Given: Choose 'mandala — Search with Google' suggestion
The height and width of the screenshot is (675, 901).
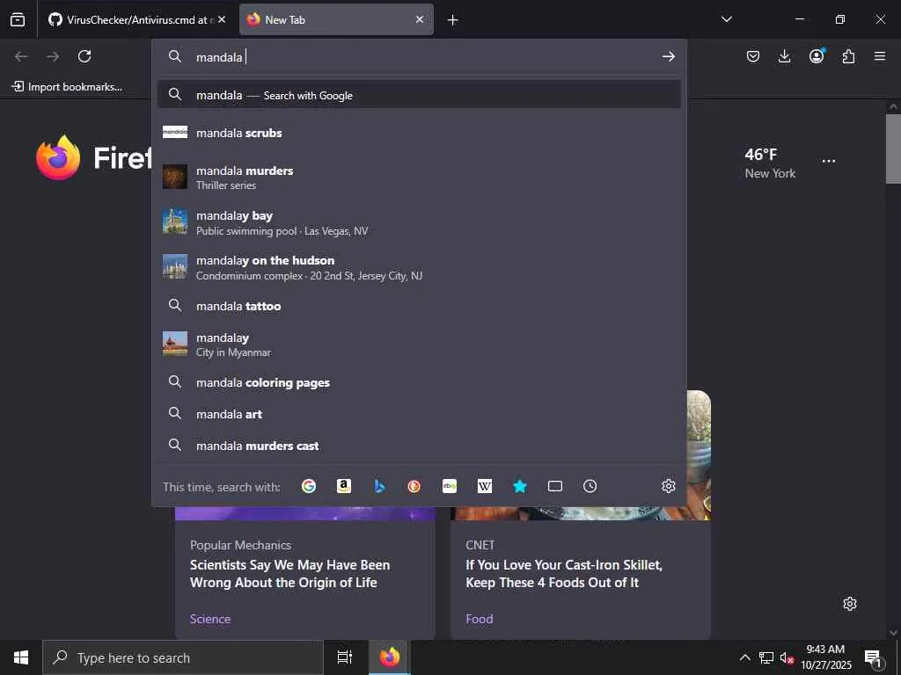Looking at the screenshot, I should pos(419,95).
